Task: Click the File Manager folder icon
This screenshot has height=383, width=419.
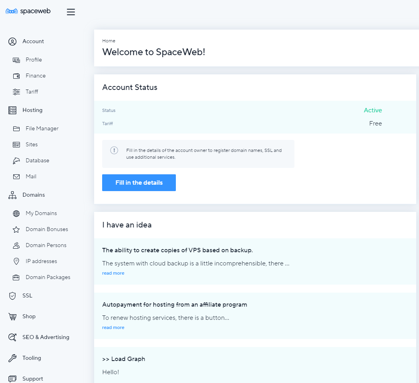Action: [x=16, y=129]
